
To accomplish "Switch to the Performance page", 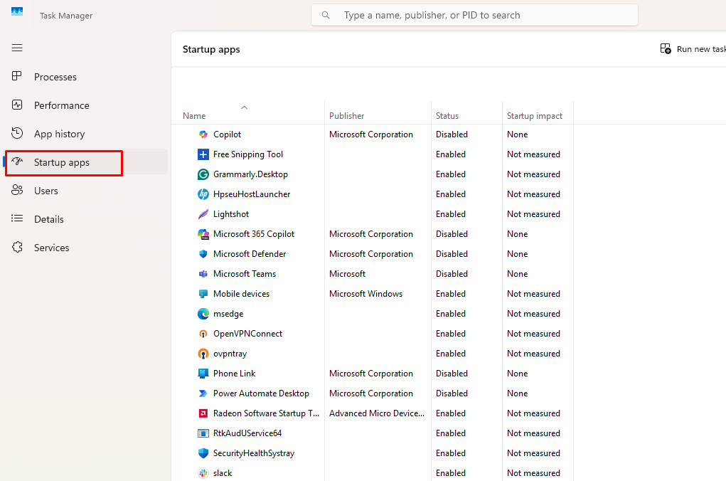I will point(61,105).
